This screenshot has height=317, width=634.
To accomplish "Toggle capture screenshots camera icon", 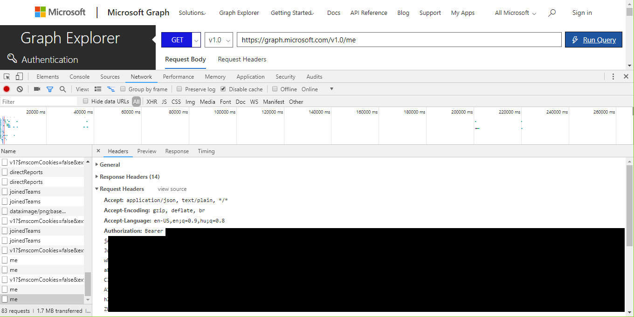I will 37,89.
